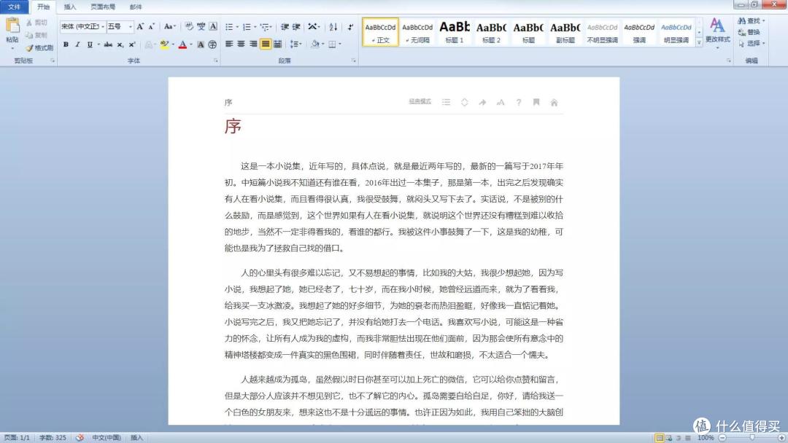788x443 pixels.
Task: Apply the 无间隔 style
Action: 417,31
